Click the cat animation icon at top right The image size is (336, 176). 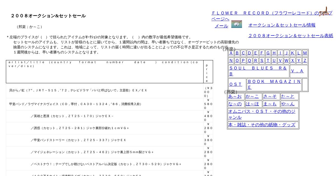(324, 11)
